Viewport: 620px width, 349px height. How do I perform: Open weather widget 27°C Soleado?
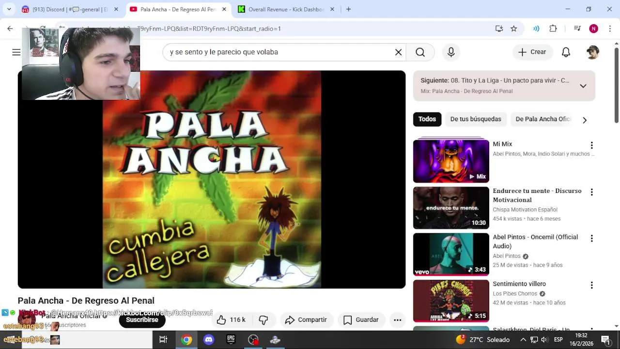482,340
